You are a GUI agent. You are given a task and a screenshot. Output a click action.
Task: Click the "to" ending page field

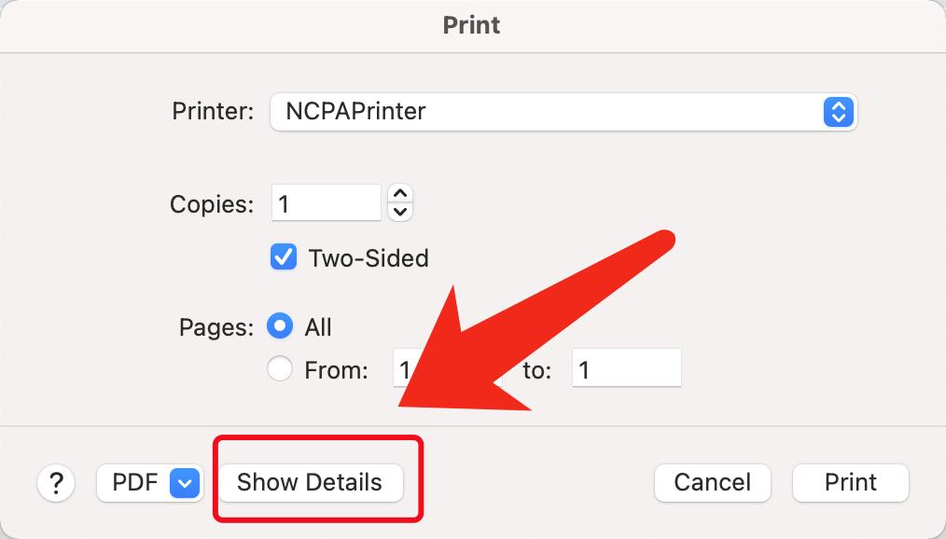pos(627,369)
